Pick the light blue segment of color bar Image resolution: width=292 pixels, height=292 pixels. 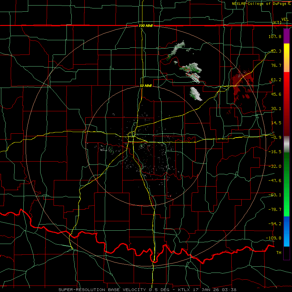click(x=286, y=240)
